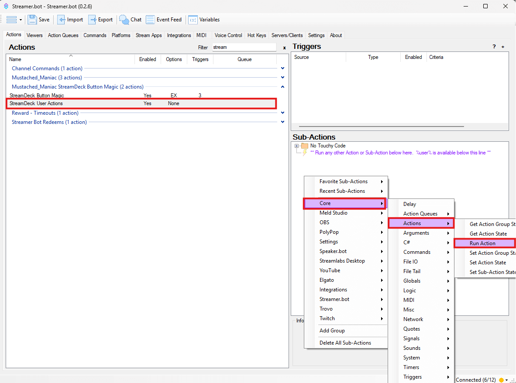The width and height of the screenshot is (516, 383).
Task: Click the Filter text input field
Action: click(244, 47)
